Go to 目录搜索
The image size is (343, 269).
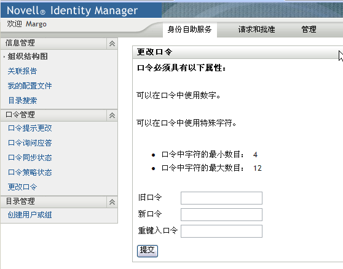[23, 101]
